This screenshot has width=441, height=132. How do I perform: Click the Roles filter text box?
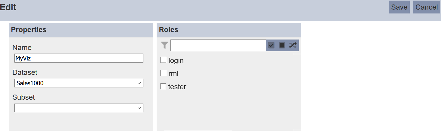click(218, 45)
